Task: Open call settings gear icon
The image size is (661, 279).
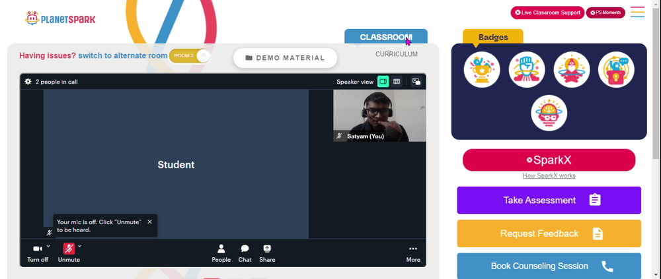Action: coord(28,82)
